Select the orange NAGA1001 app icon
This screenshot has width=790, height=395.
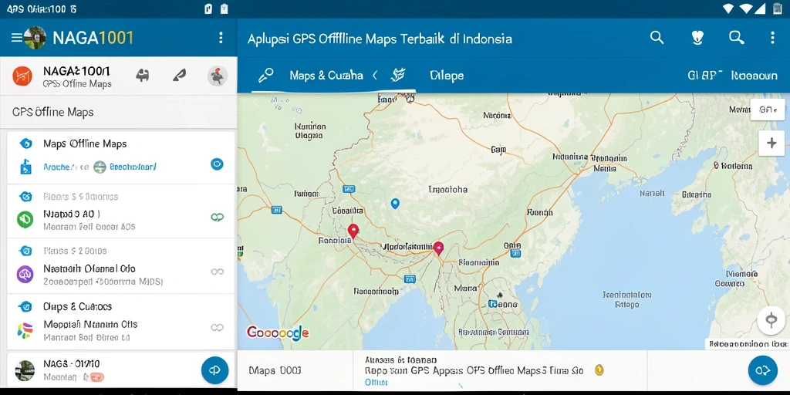pos(22,76)
